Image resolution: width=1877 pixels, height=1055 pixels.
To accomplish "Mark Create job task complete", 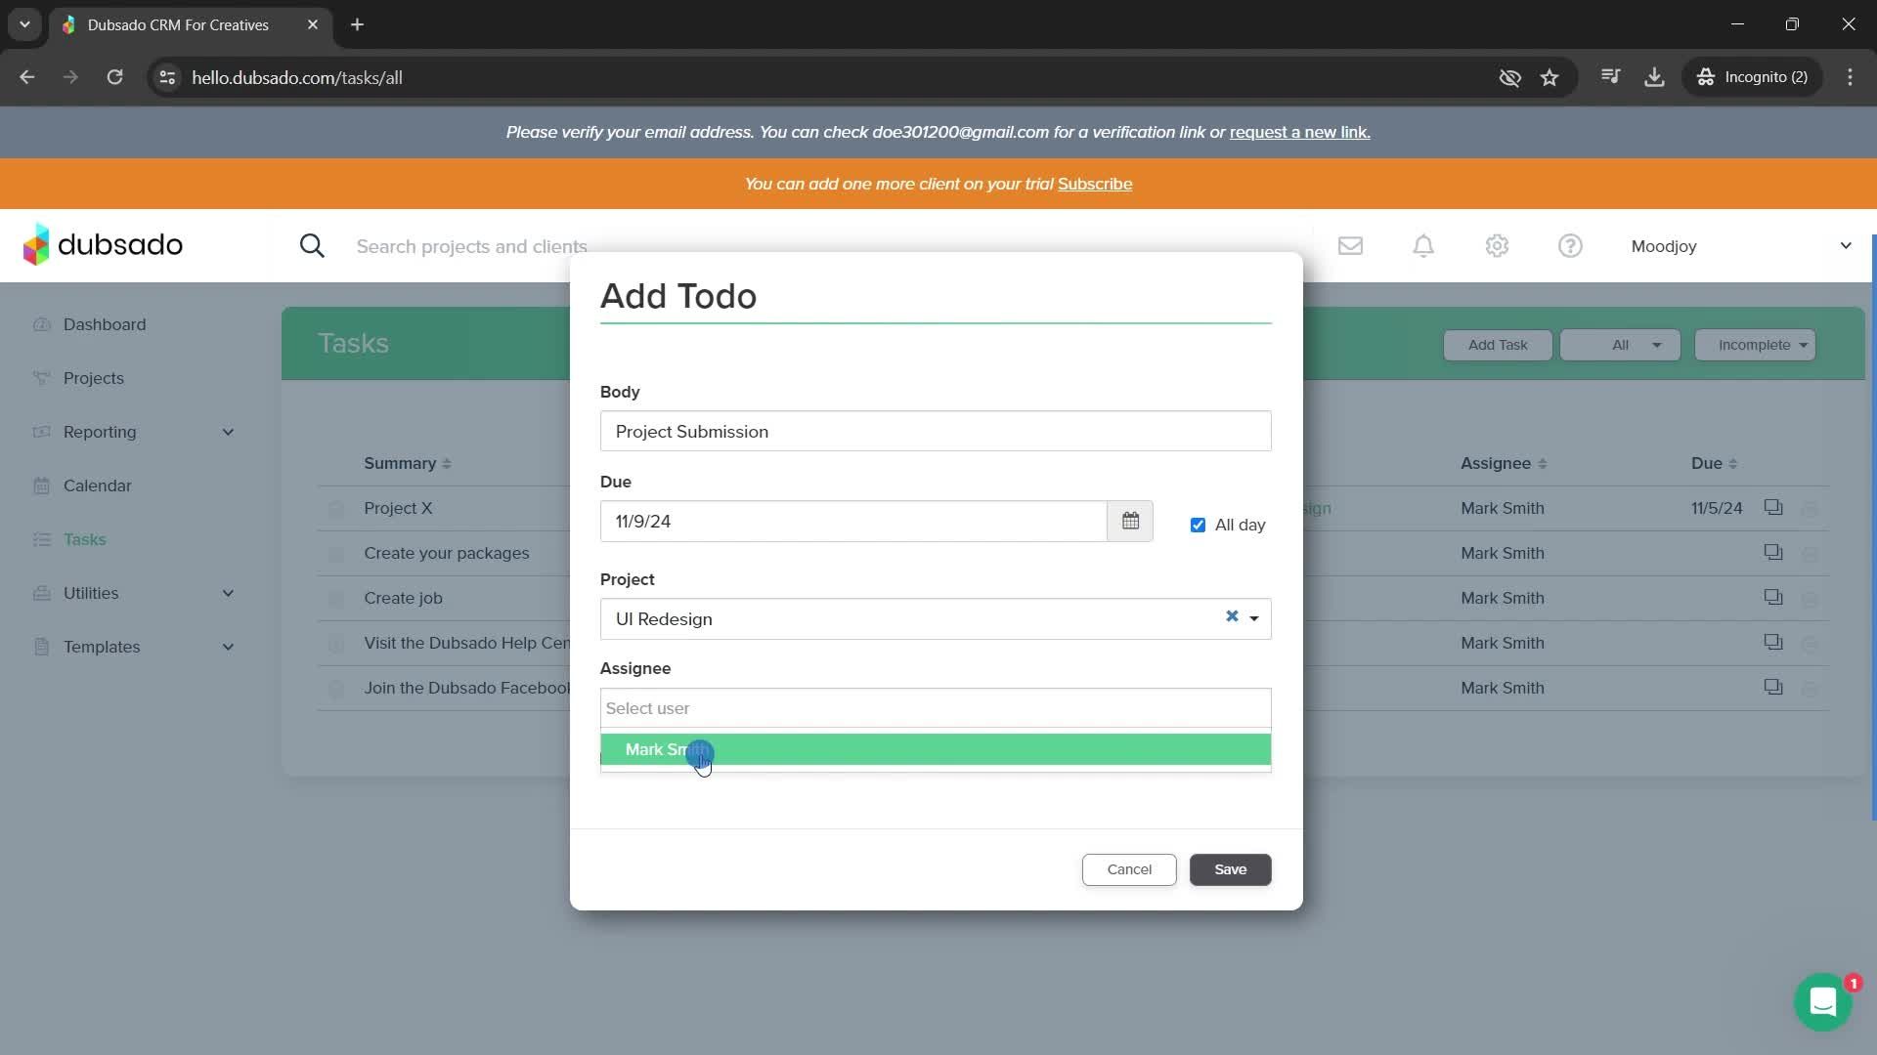I will (x=336, y=599).
